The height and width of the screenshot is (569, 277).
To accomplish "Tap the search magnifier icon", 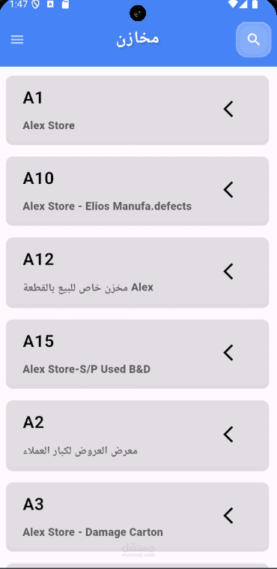I will pos(254,40).
